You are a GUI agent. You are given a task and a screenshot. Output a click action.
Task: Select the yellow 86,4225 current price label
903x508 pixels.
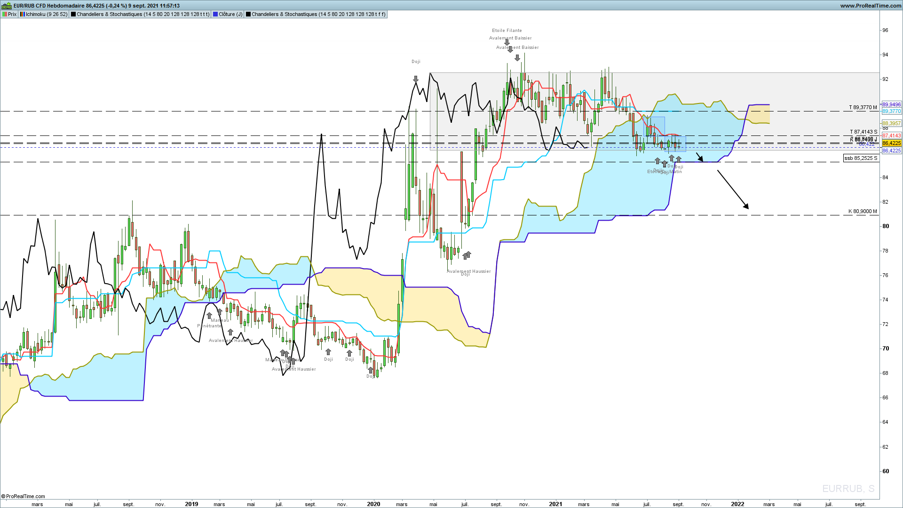click(891, 143)
